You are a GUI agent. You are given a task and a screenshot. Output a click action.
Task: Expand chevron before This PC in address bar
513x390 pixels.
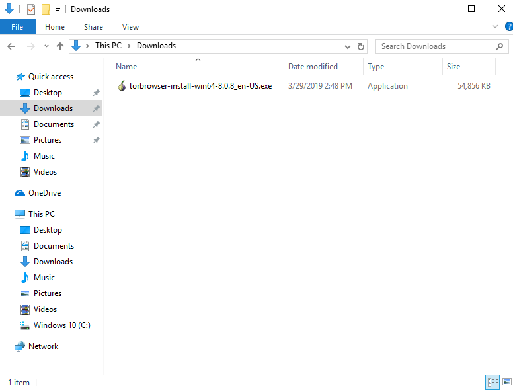coord(87,46)
